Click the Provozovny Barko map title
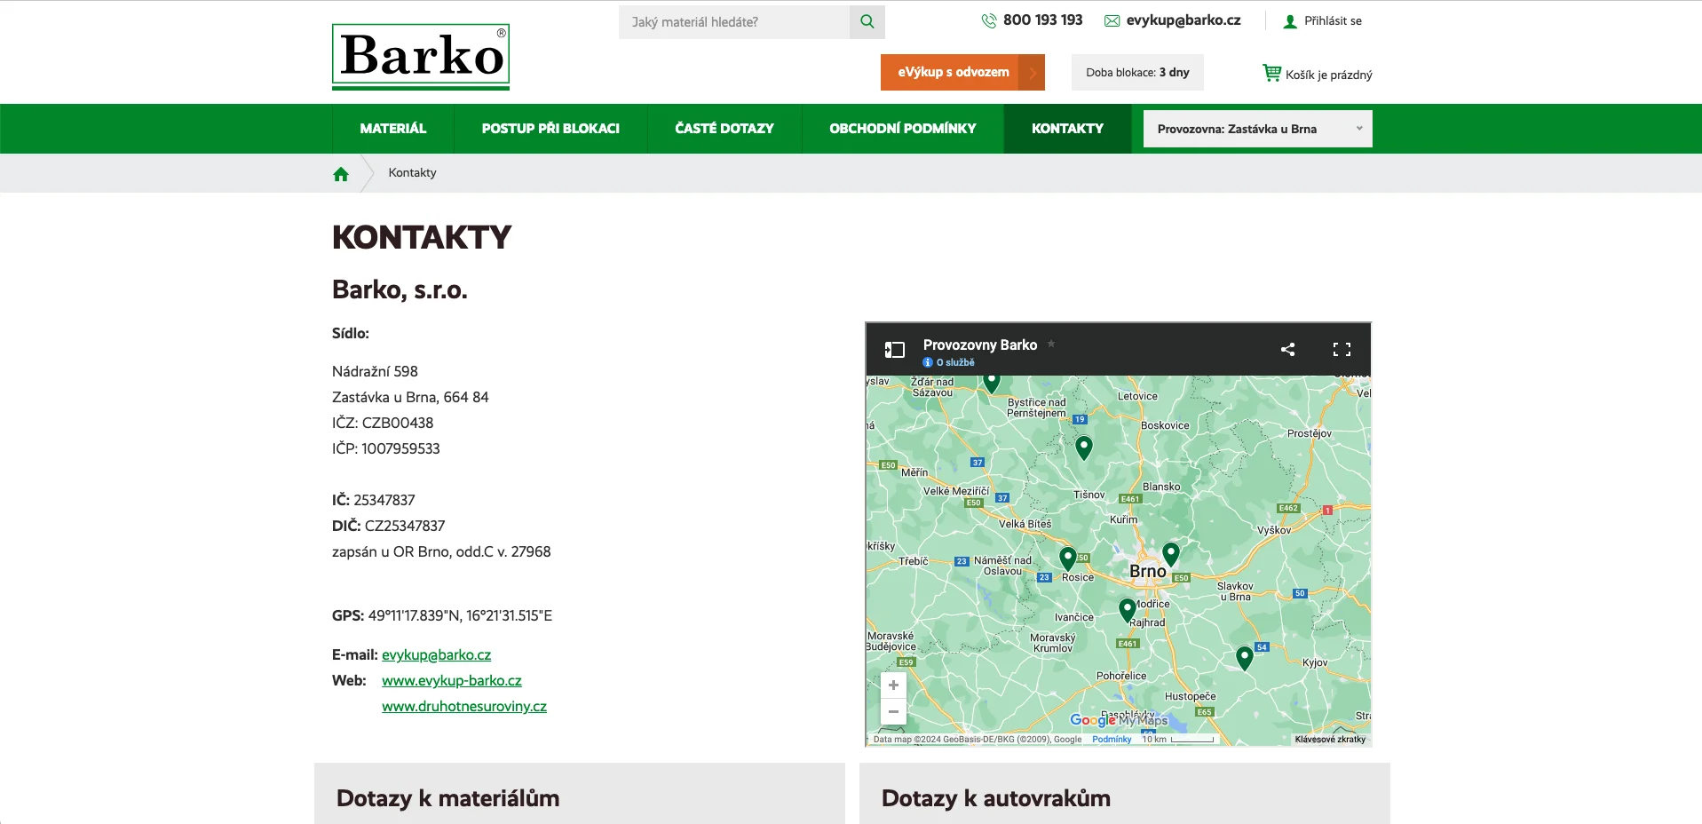 (980, 345)
